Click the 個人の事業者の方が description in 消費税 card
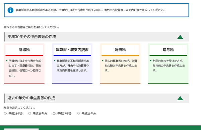201x130 pixels. point(121,66)
